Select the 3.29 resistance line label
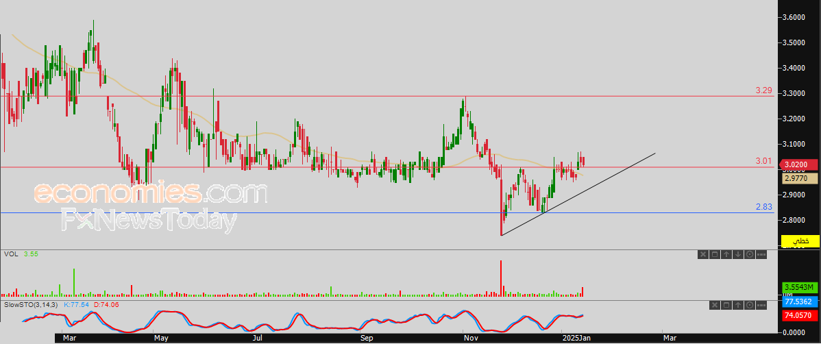Screen dimensions: 821x344 [763, 90]
